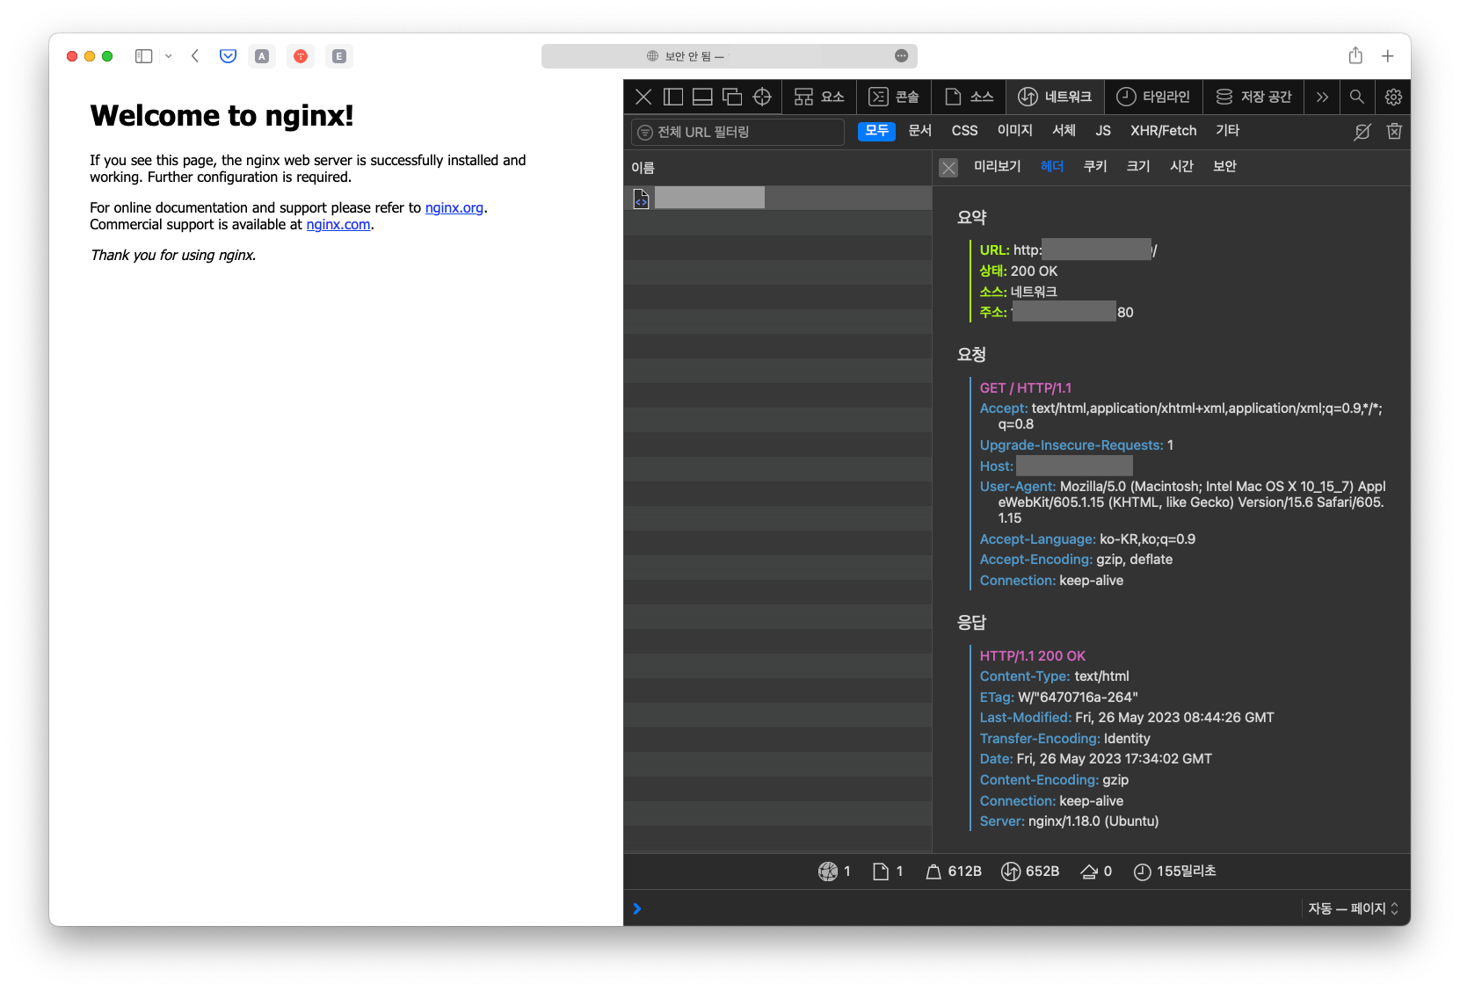
Task: Filter network by CSS
Action: 964,131
